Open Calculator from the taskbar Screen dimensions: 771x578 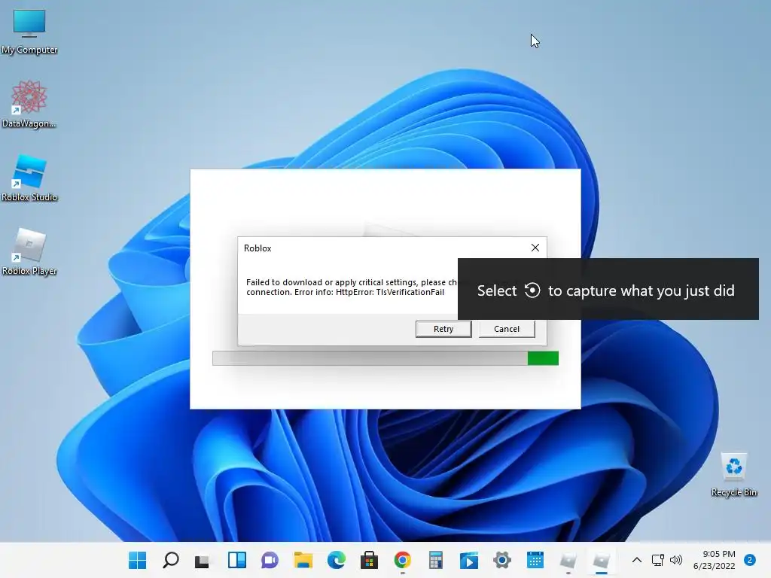(436, 560)
